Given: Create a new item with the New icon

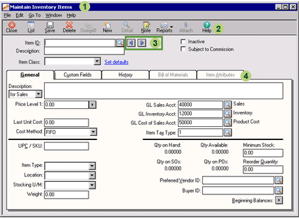Looking at the screenshot, I should (x=107, y=27).
